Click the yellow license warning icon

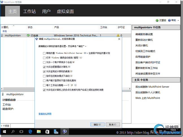point(118,35)
